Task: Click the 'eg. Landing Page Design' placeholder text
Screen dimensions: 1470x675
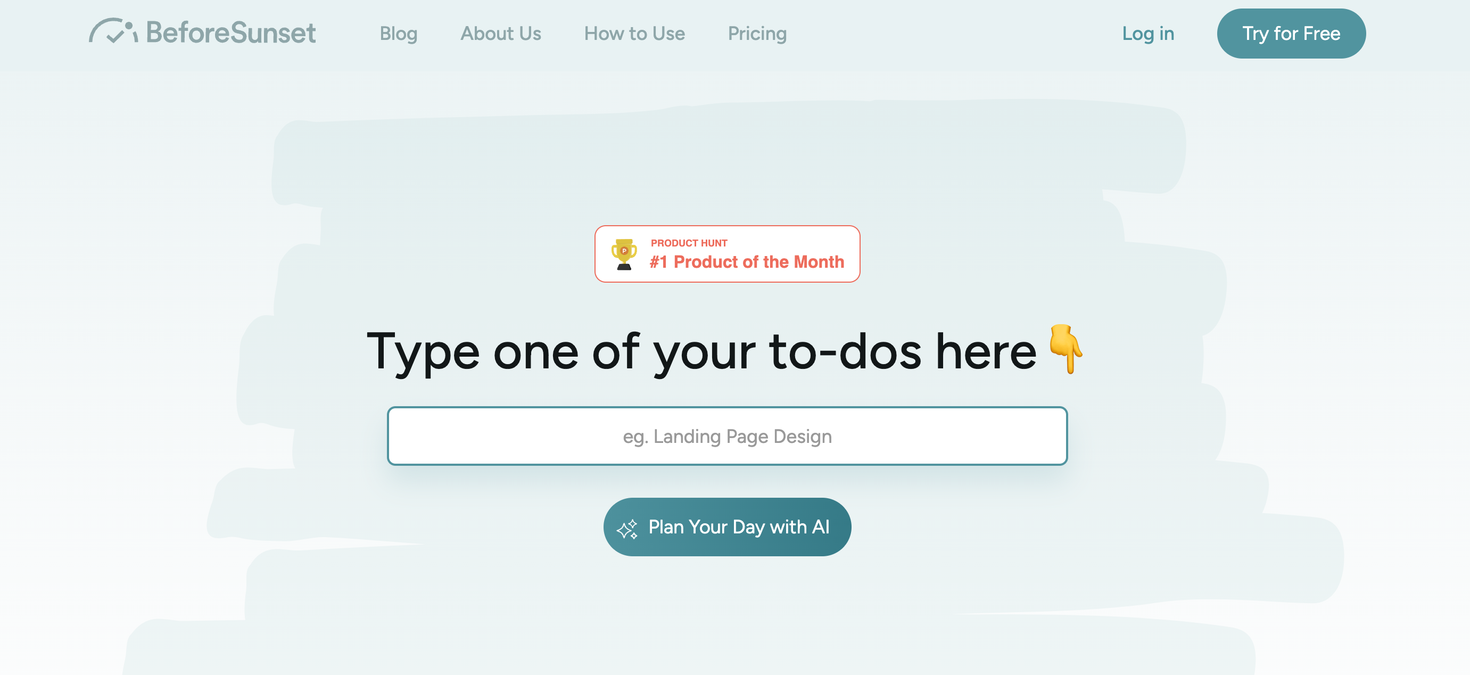Action: click(x=727, y=437)
